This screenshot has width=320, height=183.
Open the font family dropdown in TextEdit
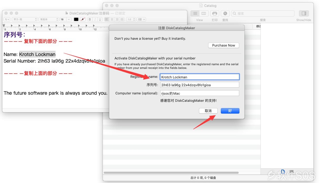(25, 19)
